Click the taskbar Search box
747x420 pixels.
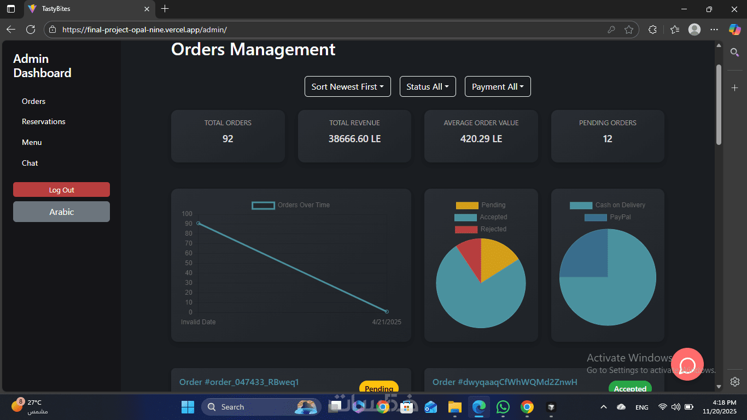pos(260,407)
